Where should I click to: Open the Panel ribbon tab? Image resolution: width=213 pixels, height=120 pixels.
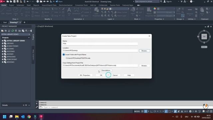coord(29,5)
